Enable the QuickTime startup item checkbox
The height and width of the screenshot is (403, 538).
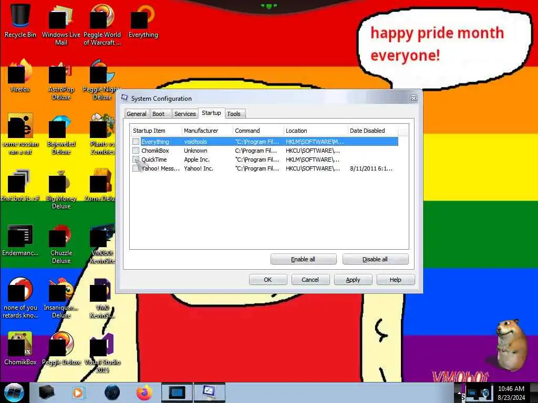click(136, 160)
